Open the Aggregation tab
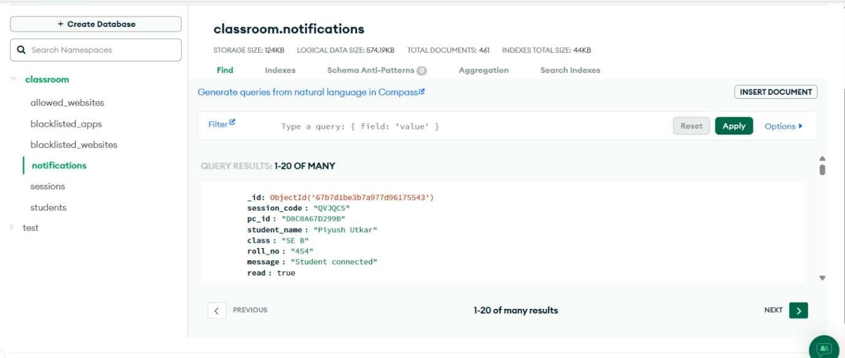 click(484, 70)
